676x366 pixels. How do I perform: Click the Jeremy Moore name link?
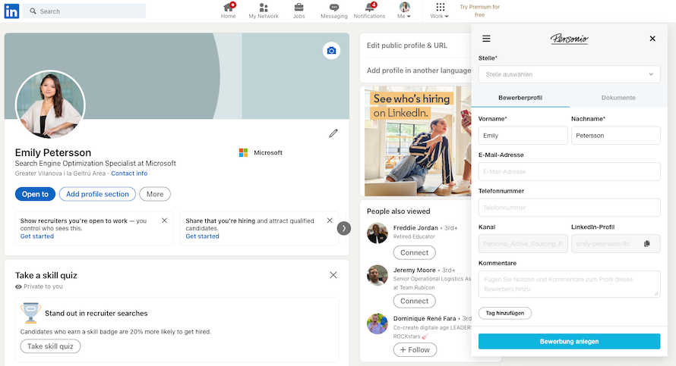point(414,270)
